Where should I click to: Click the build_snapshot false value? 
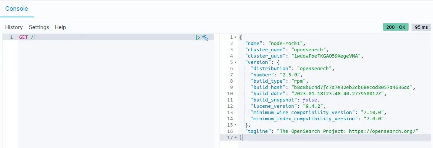tap(309, 100)
